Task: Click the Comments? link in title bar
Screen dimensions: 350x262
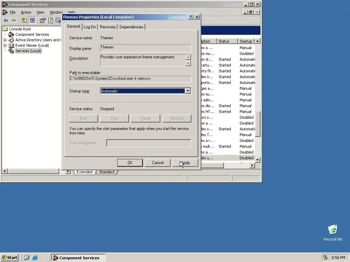Action: (177, 17)
